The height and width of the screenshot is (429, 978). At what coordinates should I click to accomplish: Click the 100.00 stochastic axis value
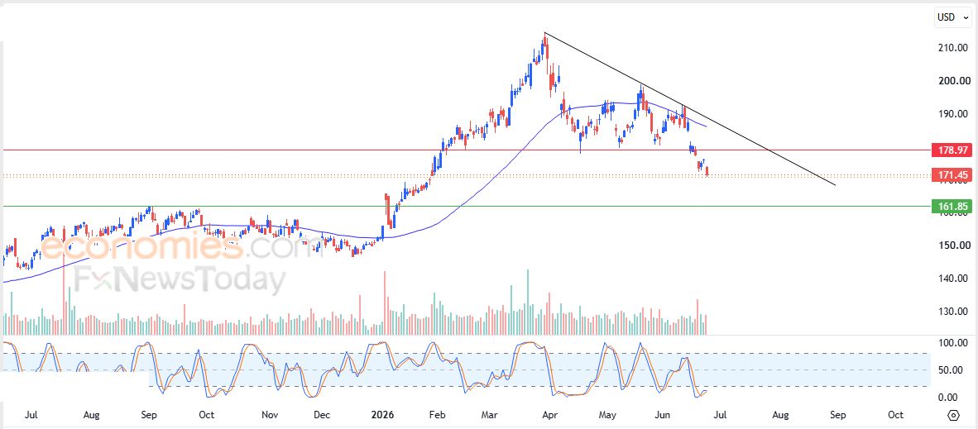click(954, 343)
